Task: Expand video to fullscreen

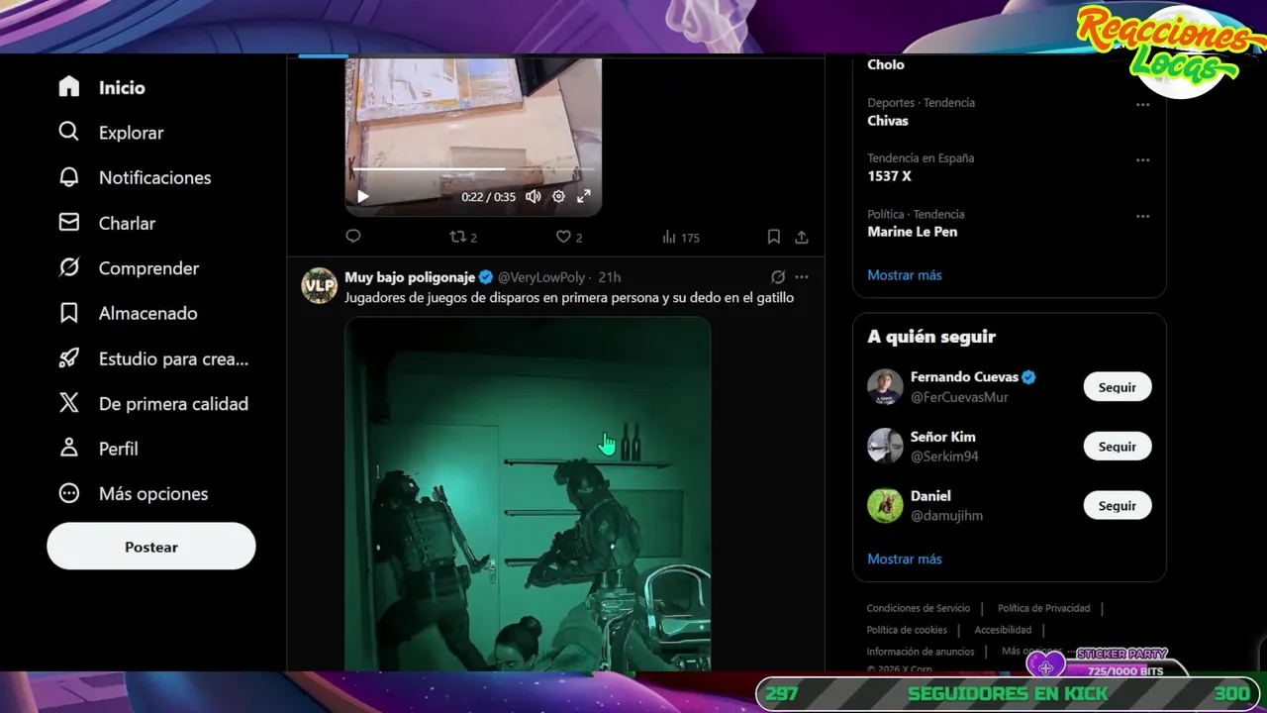Action: click(x=584, y=197)
